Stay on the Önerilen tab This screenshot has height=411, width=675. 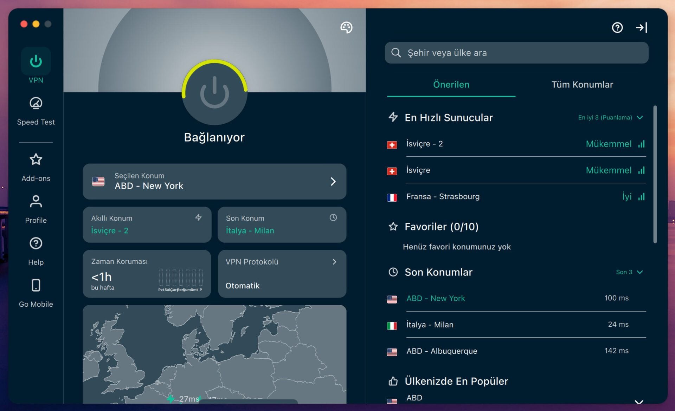451,84
